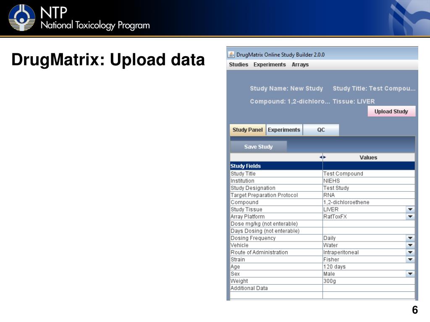This screenshot has height=322, width=430.
Task: Select the Age field label
Action: 235,266
